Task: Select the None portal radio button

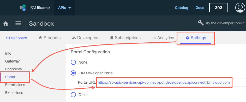Action: tap(73, 62)
